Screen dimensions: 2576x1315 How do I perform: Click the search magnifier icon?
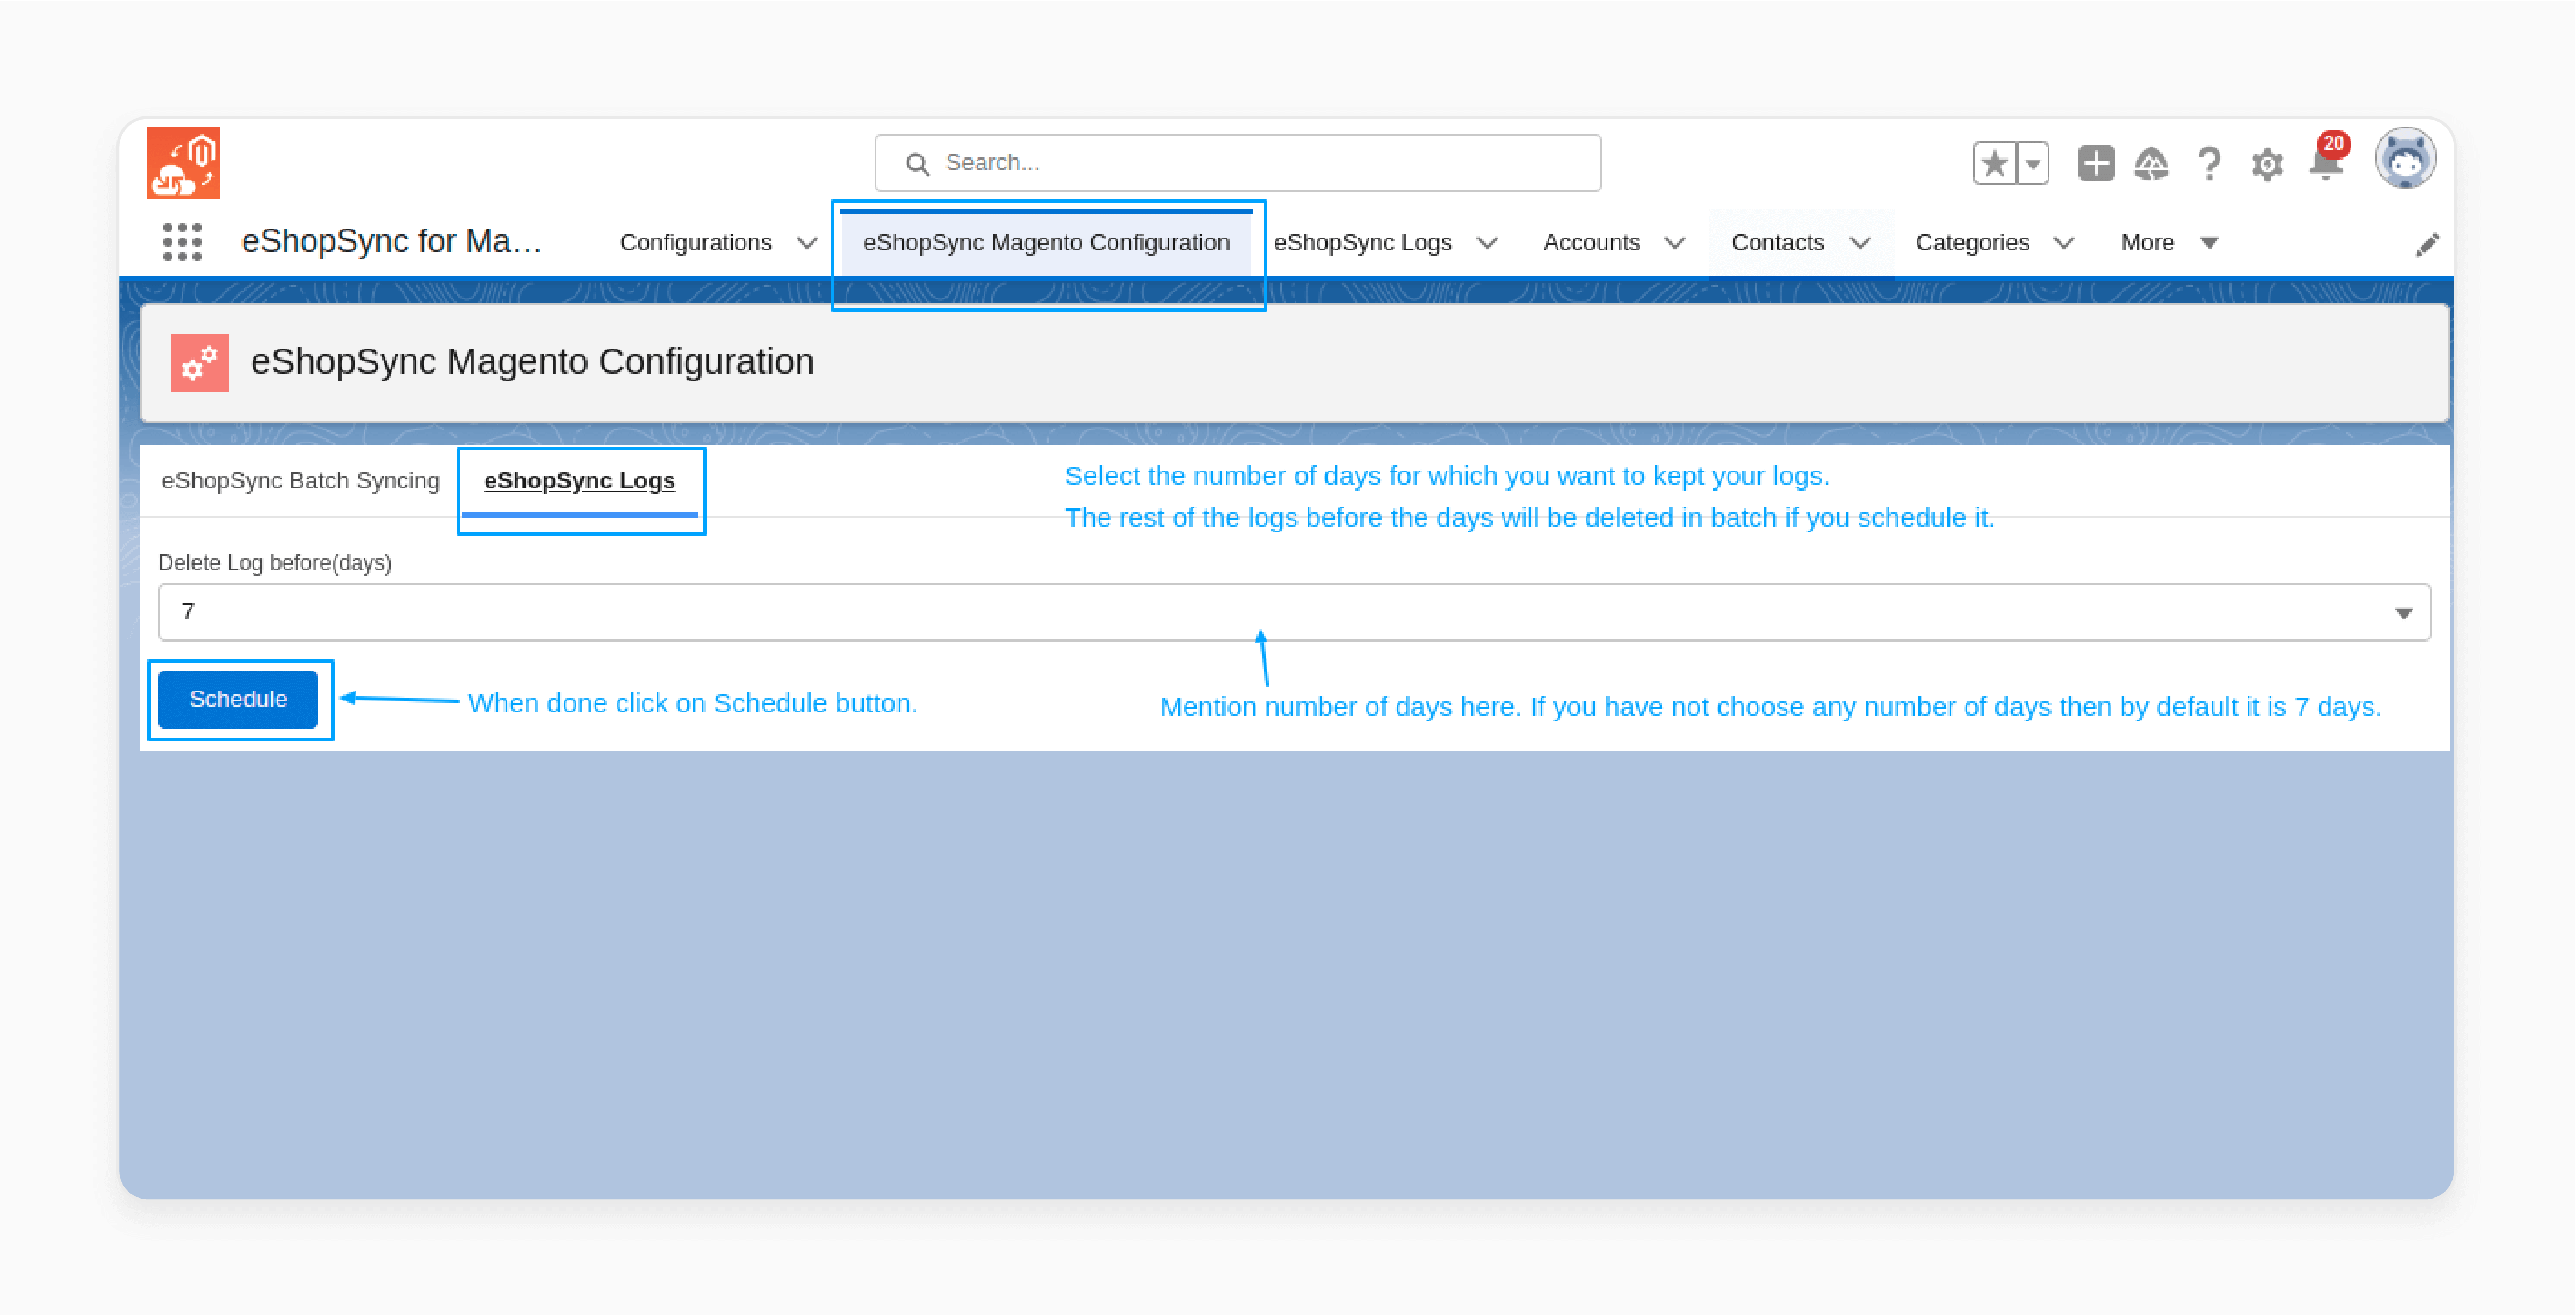point(917,163)
